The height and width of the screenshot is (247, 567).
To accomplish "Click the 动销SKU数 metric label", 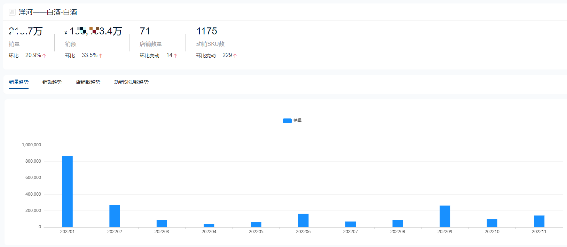I will click(210, 44).
